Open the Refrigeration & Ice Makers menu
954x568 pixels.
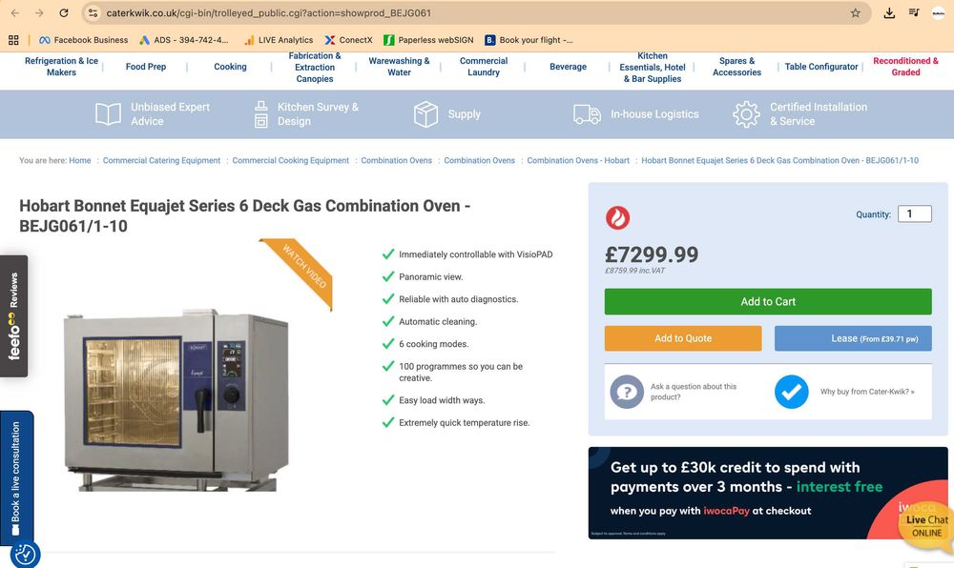click(x=61, y=67)
